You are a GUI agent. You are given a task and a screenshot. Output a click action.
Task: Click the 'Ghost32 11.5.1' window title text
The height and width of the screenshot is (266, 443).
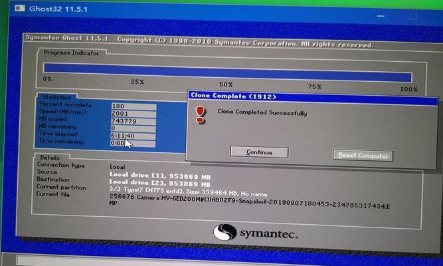[58, 9]
